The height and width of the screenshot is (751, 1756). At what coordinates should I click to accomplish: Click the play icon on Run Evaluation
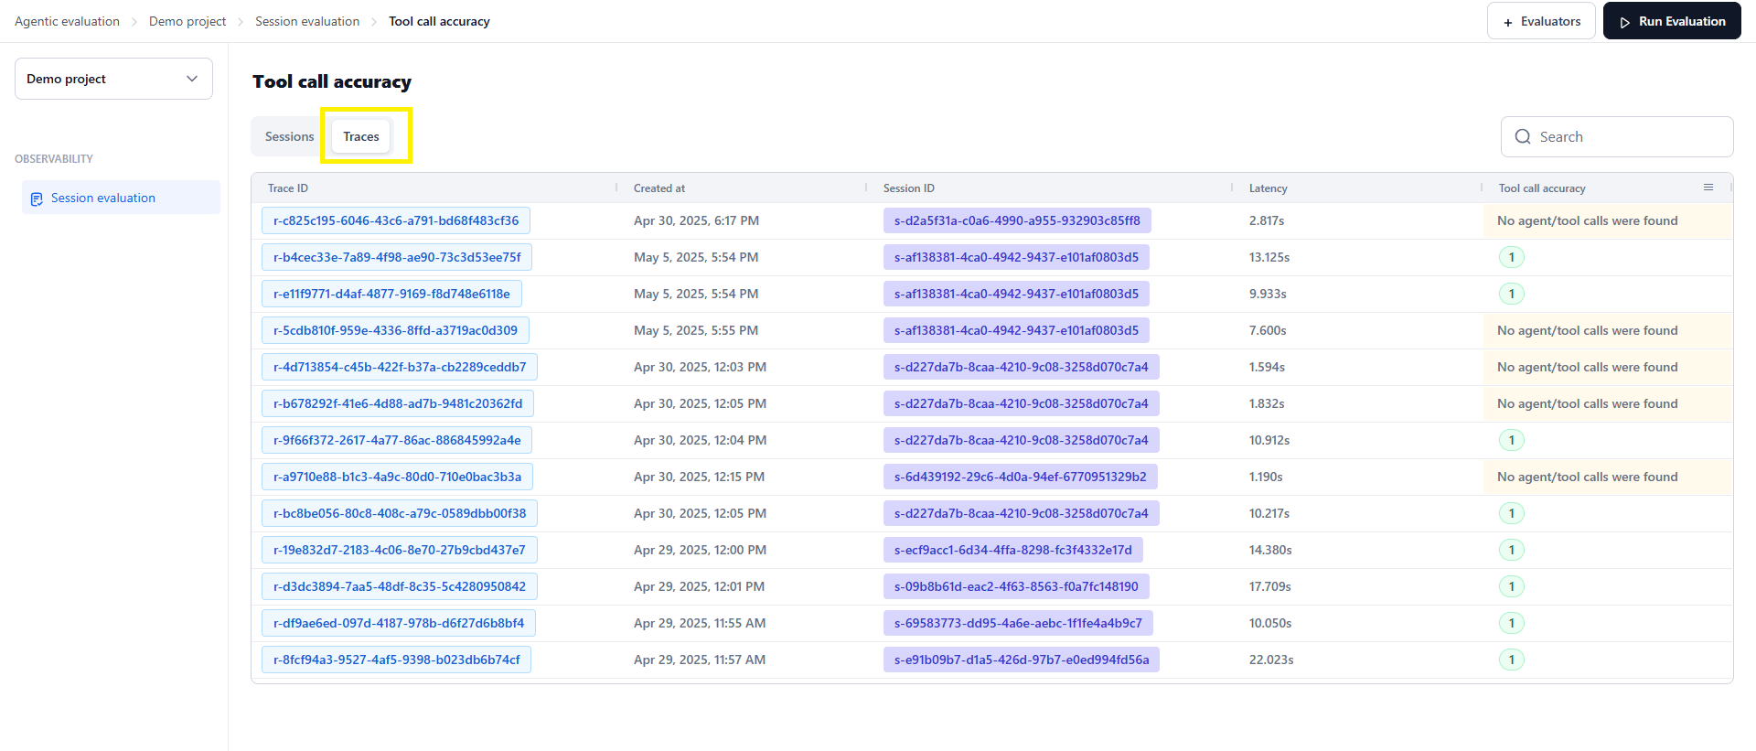(x=1625, y=22)
